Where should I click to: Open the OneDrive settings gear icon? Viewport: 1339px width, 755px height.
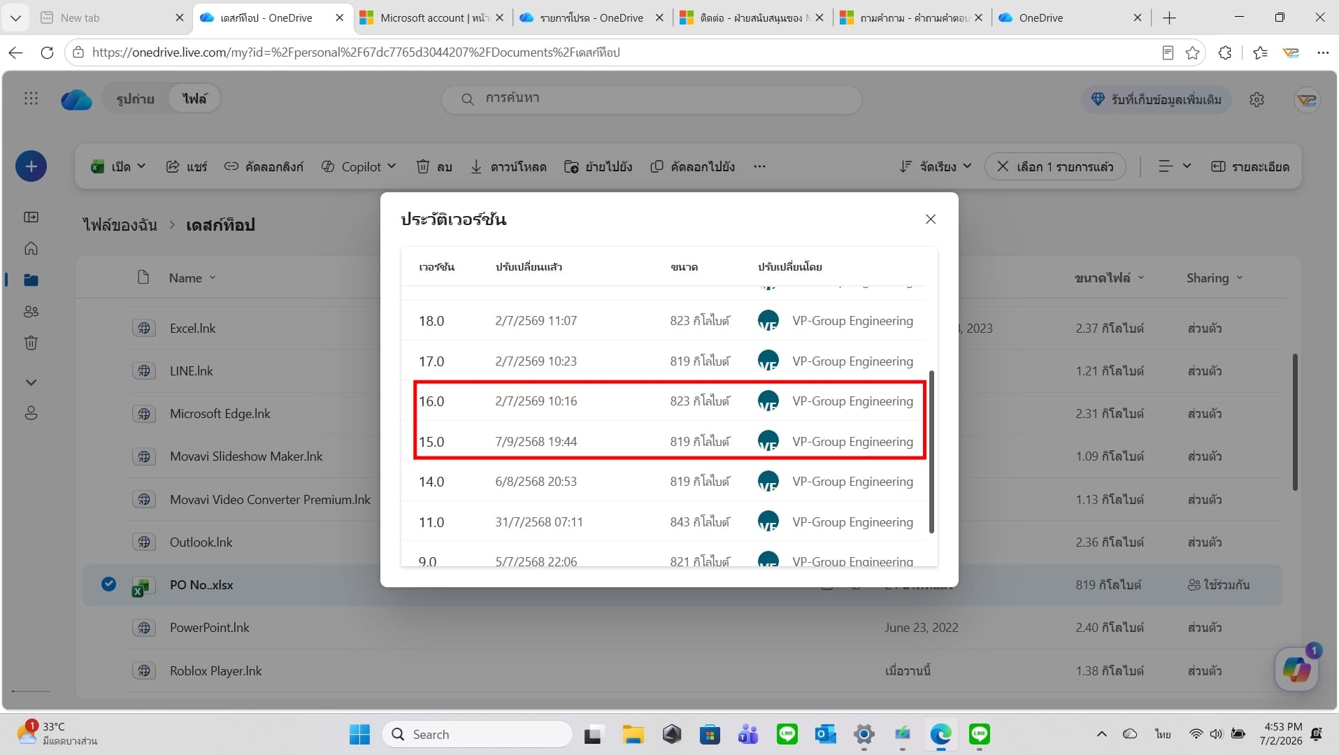(x=1256, y=99)
